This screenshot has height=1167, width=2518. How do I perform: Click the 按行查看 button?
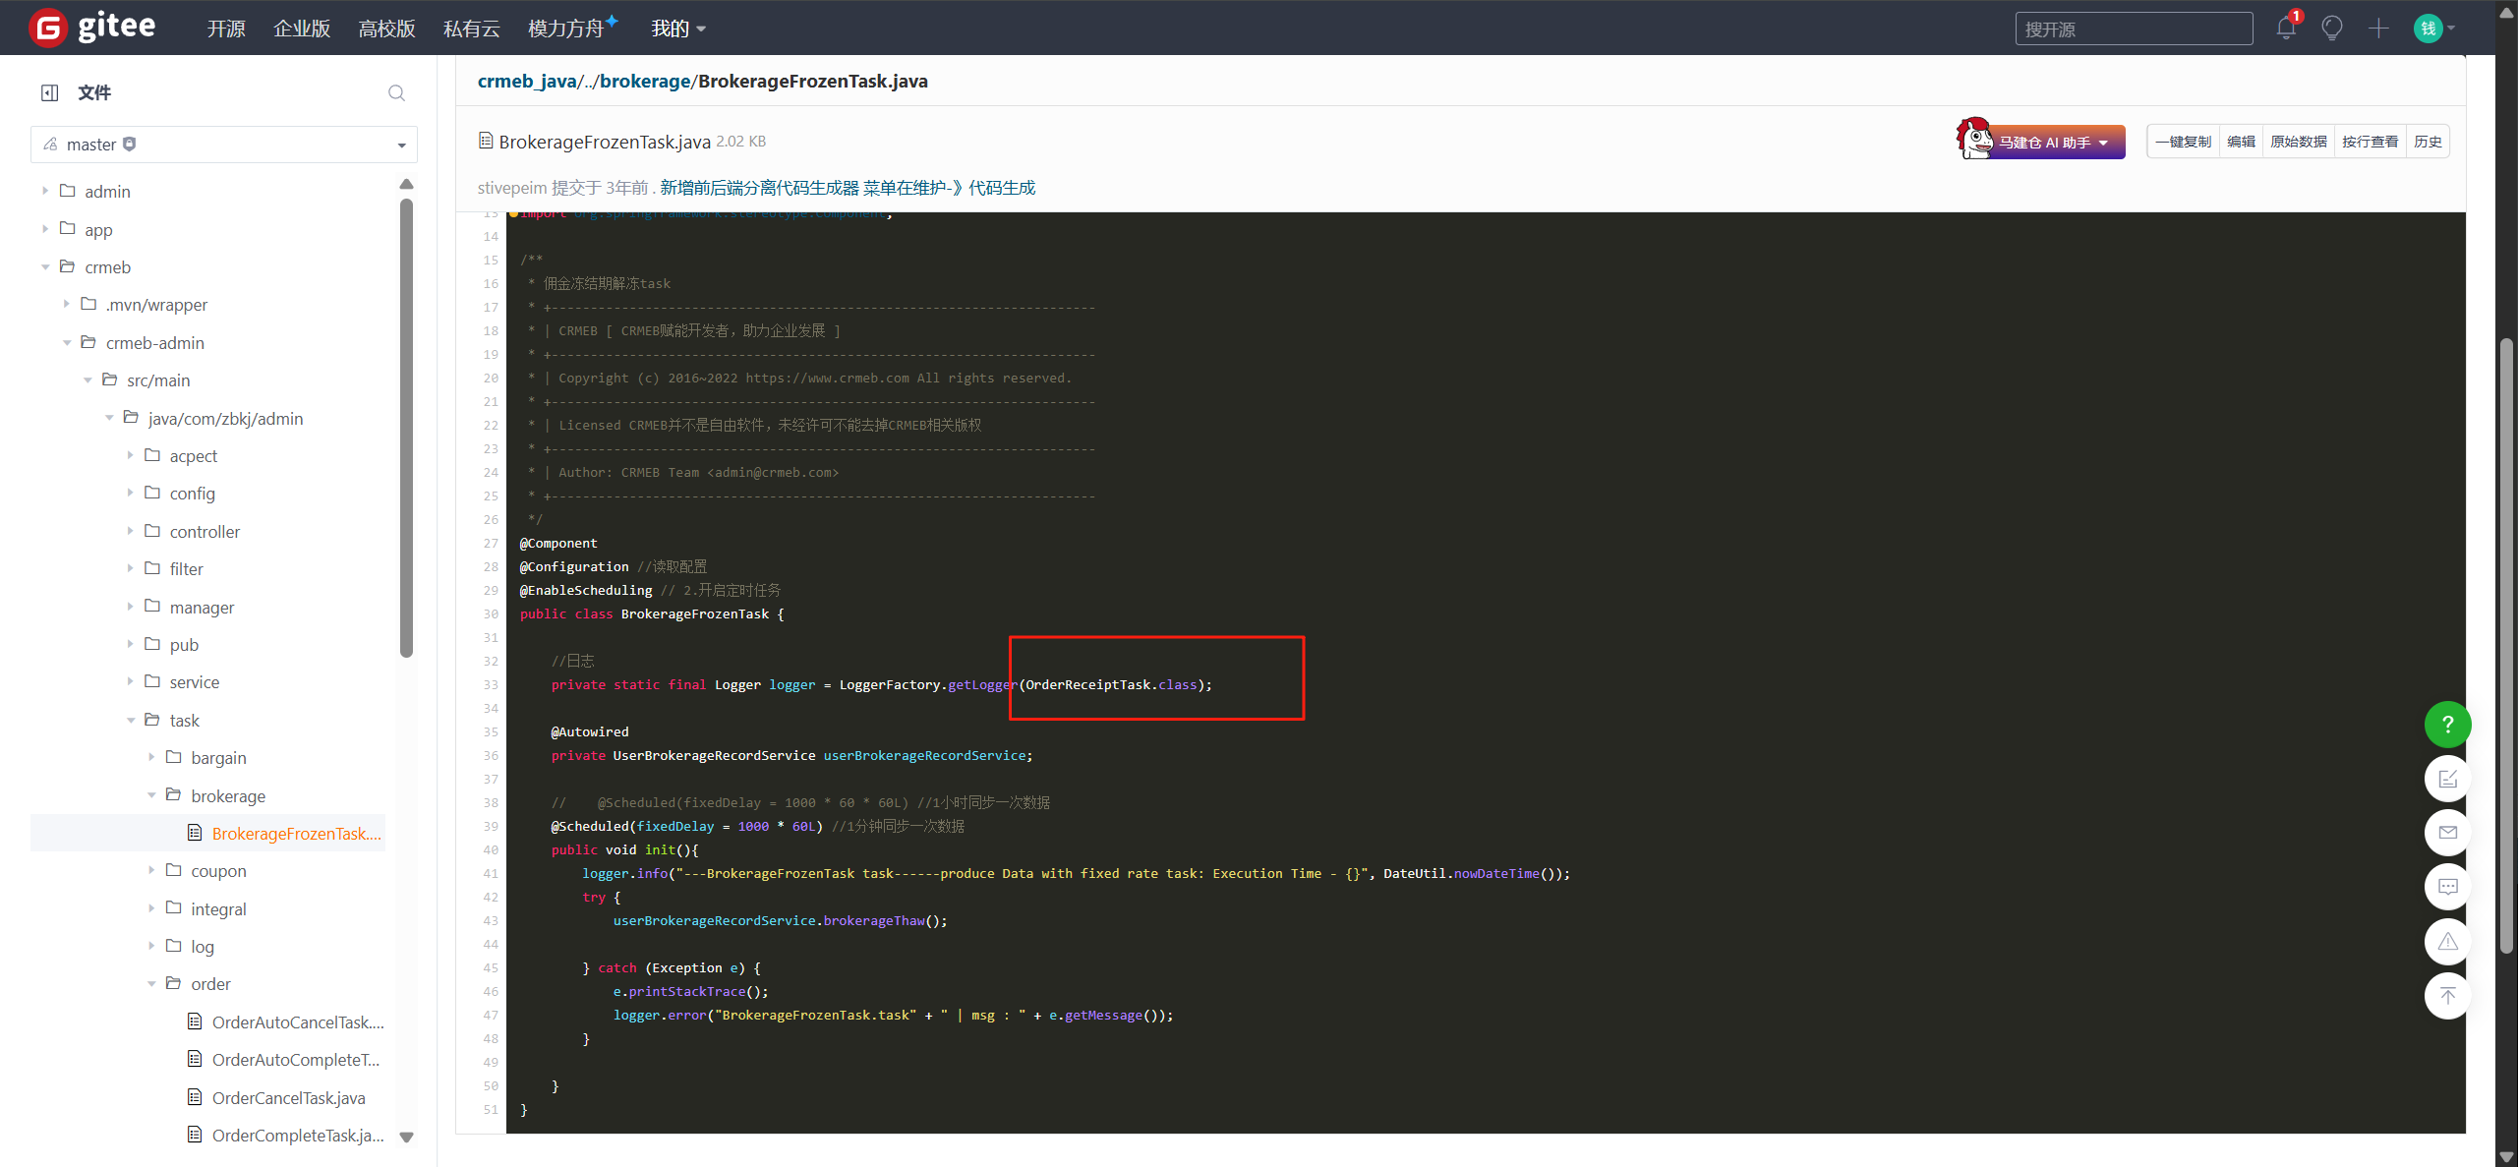click(x=2370, y=142)
